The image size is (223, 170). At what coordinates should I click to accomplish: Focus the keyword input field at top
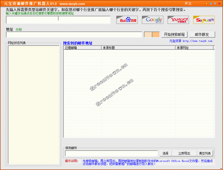point(58,20)
